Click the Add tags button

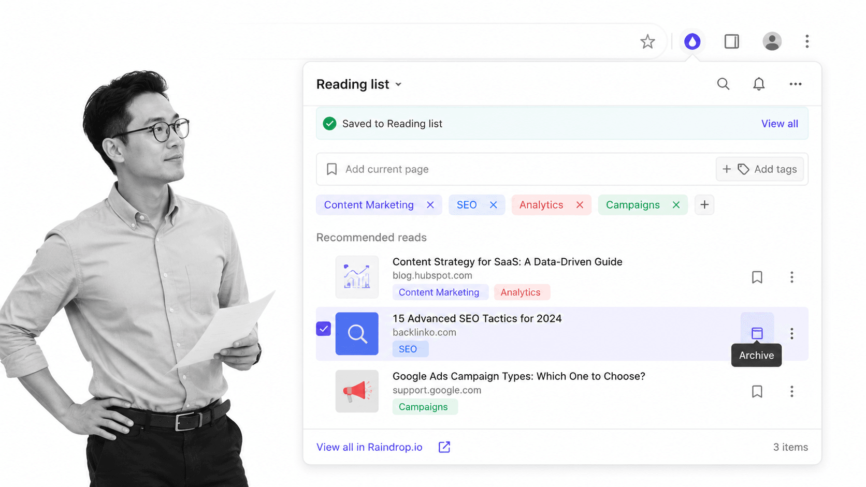(759, 169)
